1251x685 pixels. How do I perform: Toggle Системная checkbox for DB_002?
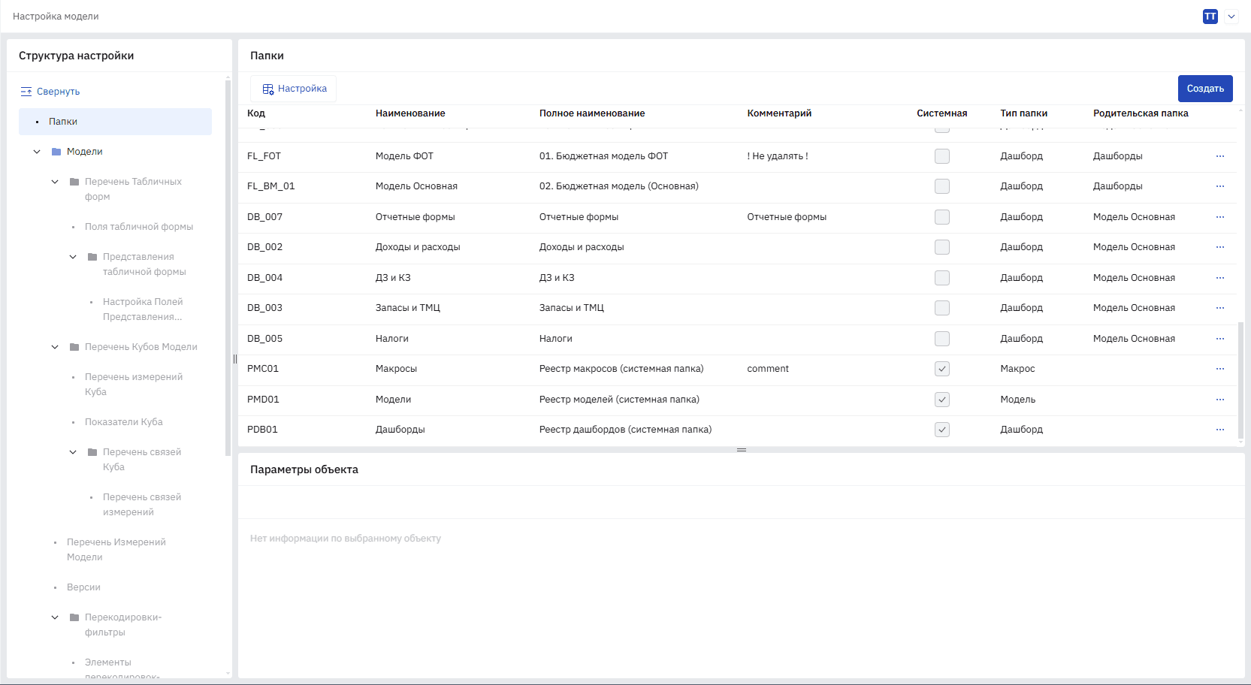[x=941, y=247]
